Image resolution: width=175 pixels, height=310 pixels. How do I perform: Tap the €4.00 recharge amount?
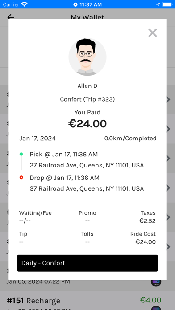[150, 300]
